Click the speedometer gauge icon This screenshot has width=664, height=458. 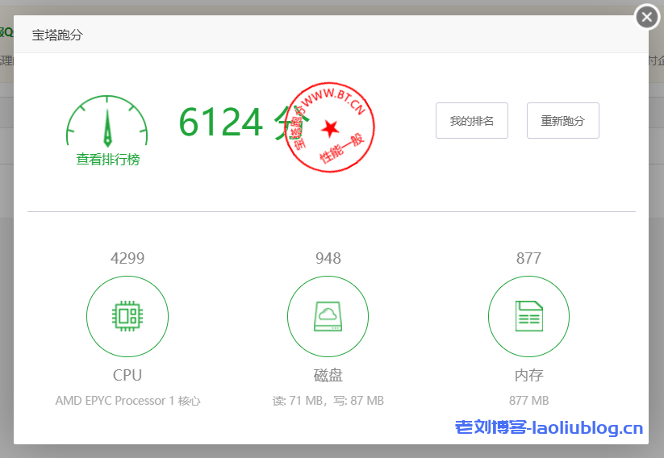click(107, 122)
